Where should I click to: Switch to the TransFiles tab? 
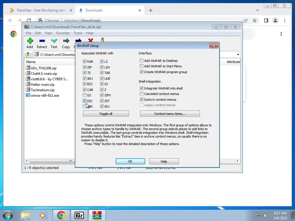41,10
